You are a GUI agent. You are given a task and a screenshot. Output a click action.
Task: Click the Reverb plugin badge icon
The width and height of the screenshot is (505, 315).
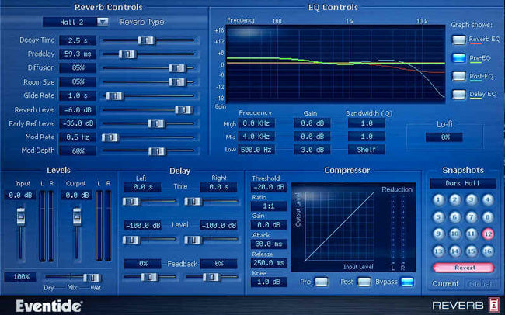(x=493, y=305)
